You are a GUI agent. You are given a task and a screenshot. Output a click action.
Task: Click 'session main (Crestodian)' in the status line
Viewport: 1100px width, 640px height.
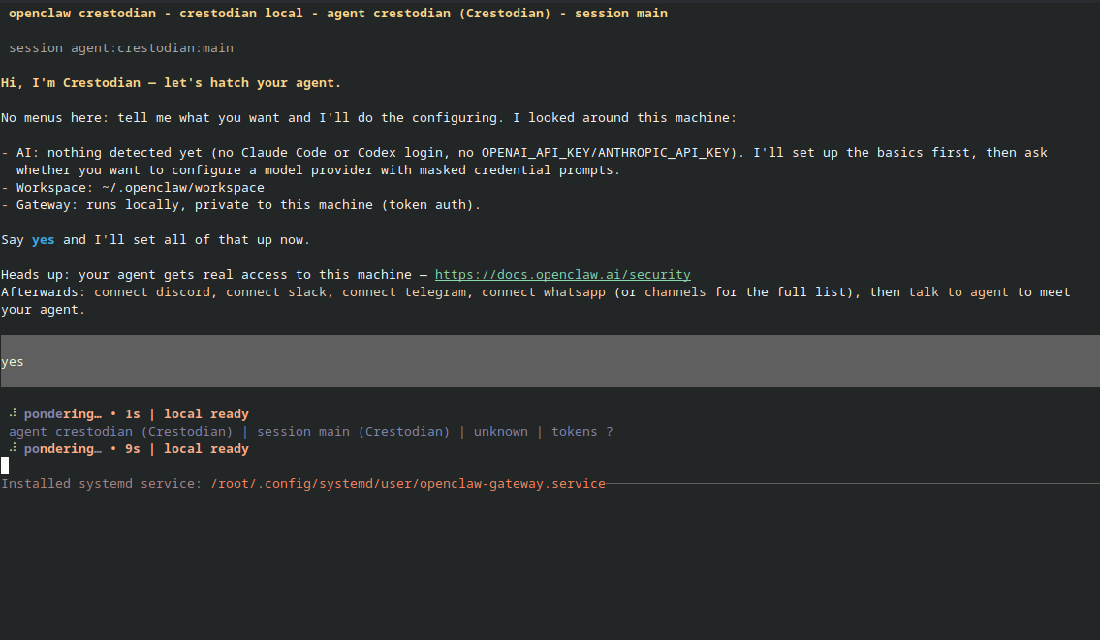354,432
